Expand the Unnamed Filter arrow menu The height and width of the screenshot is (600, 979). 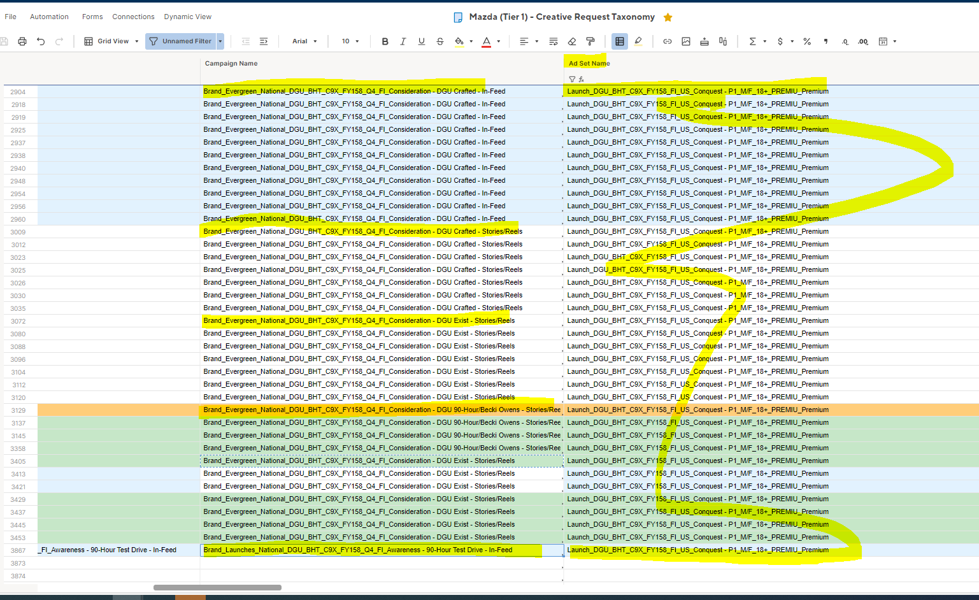tap(220, 41)
